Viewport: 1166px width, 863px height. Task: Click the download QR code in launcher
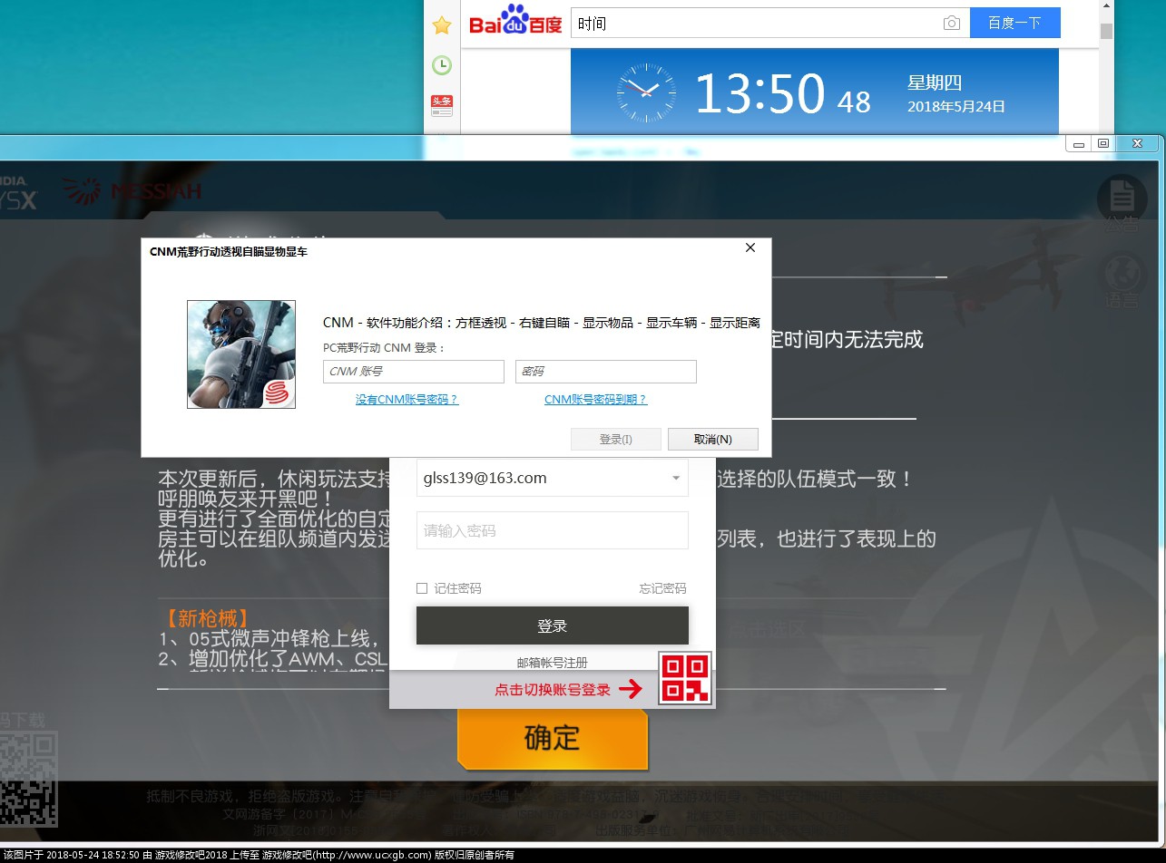pos(28,779)
